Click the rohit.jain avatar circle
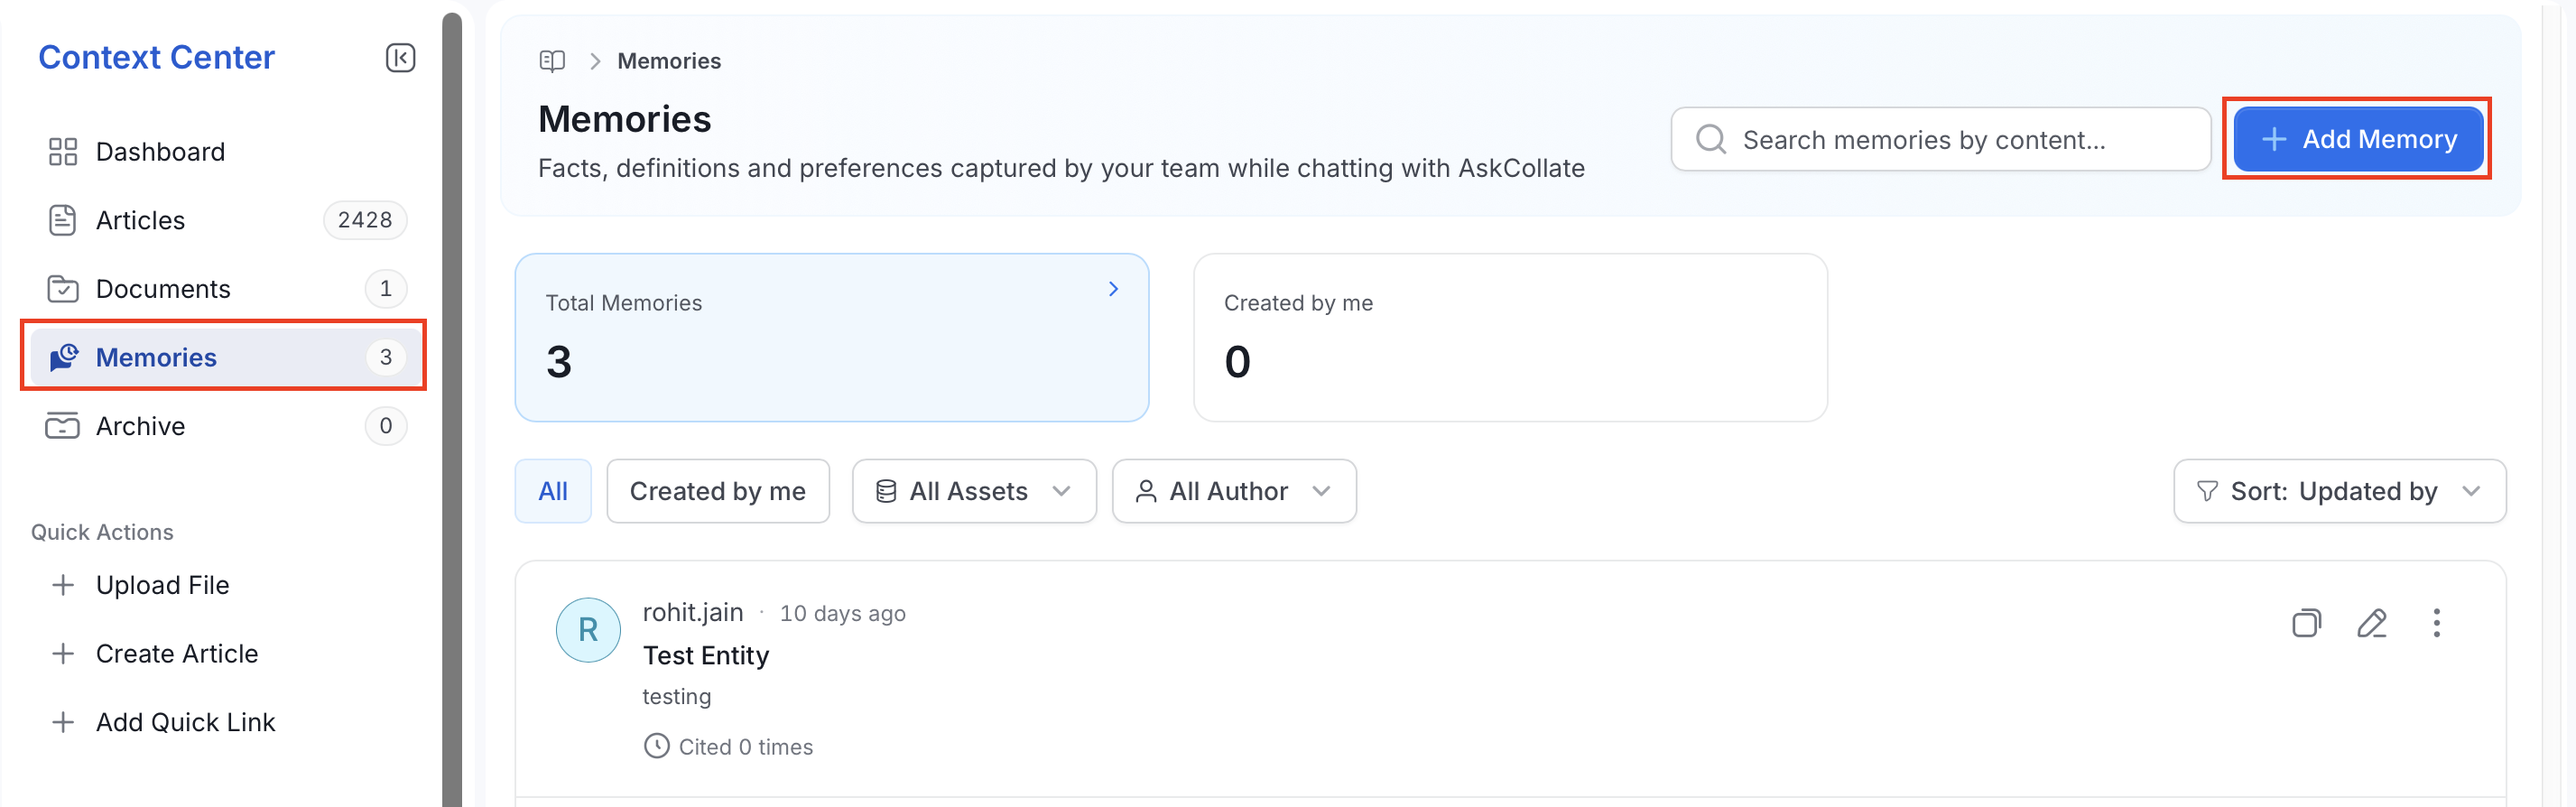This screenshot has height=807, width=2576. click(588, 629)
